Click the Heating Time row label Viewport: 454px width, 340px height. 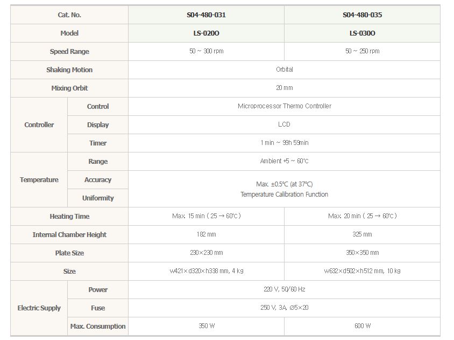click(69, 217)
